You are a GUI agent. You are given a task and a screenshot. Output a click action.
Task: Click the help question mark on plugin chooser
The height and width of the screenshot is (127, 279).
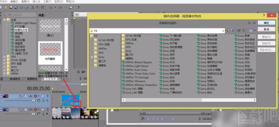tap(264, 16)
